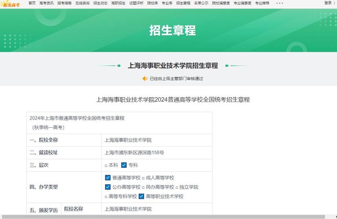
Task: Click 上海海事职业技术学院 in the 院校全称 row
Action: click(128, 140)
